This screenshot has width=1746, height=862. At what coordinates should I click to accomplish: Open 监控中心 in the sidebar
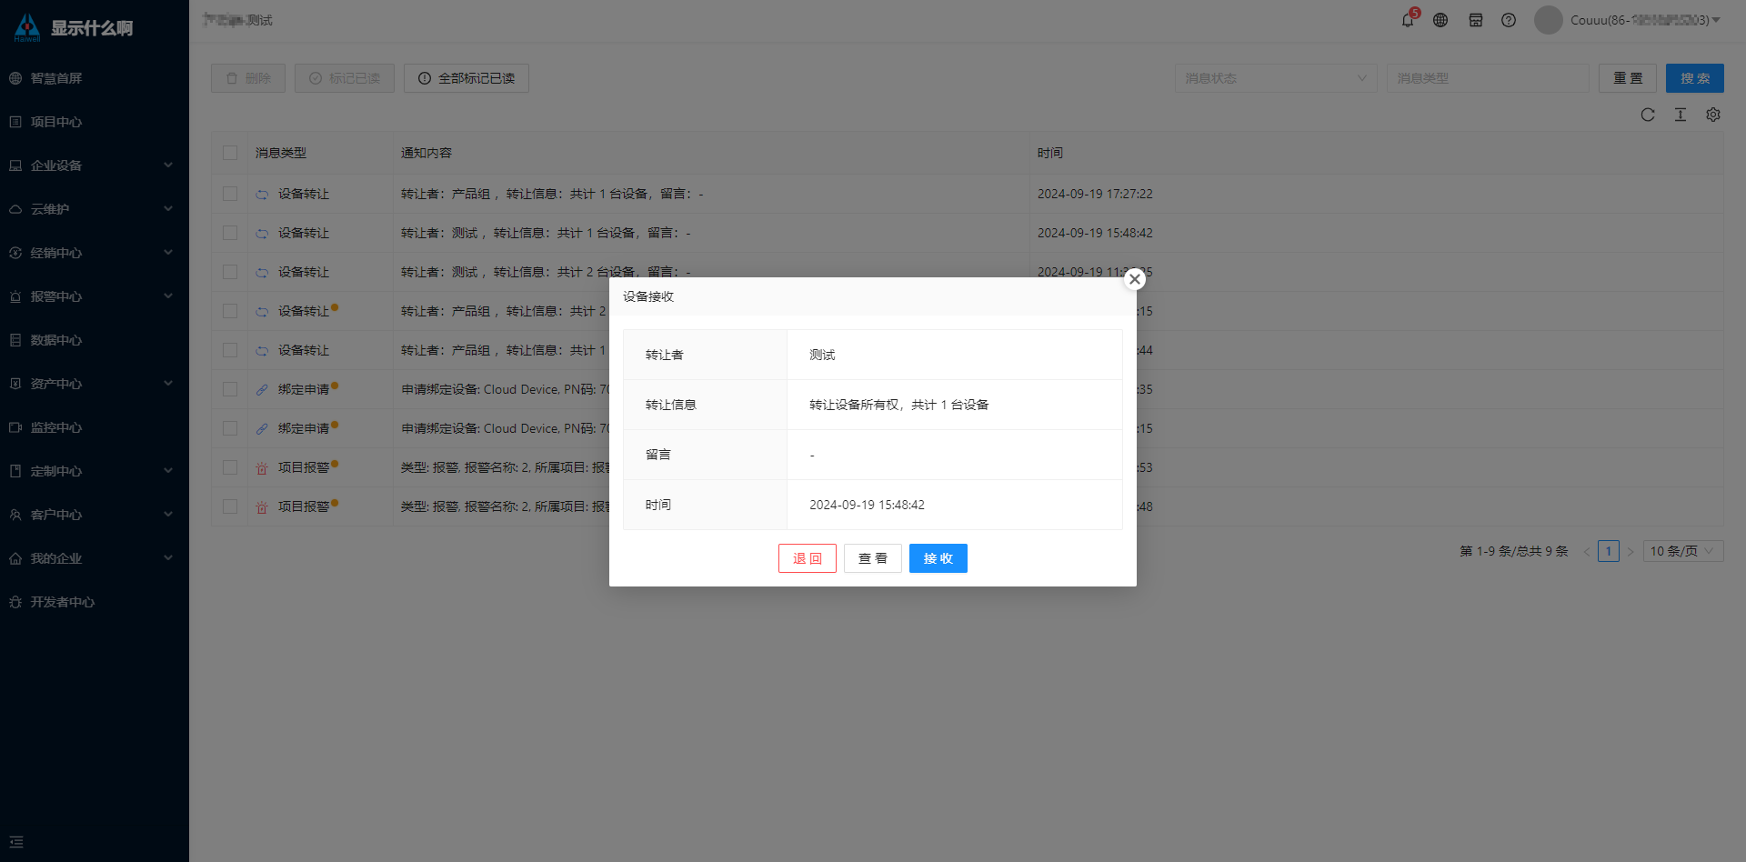pos(95,427)
